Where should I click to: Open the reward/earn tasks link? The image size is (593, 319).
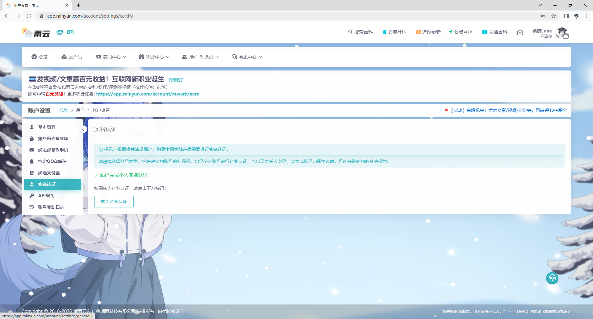[148, 94]
